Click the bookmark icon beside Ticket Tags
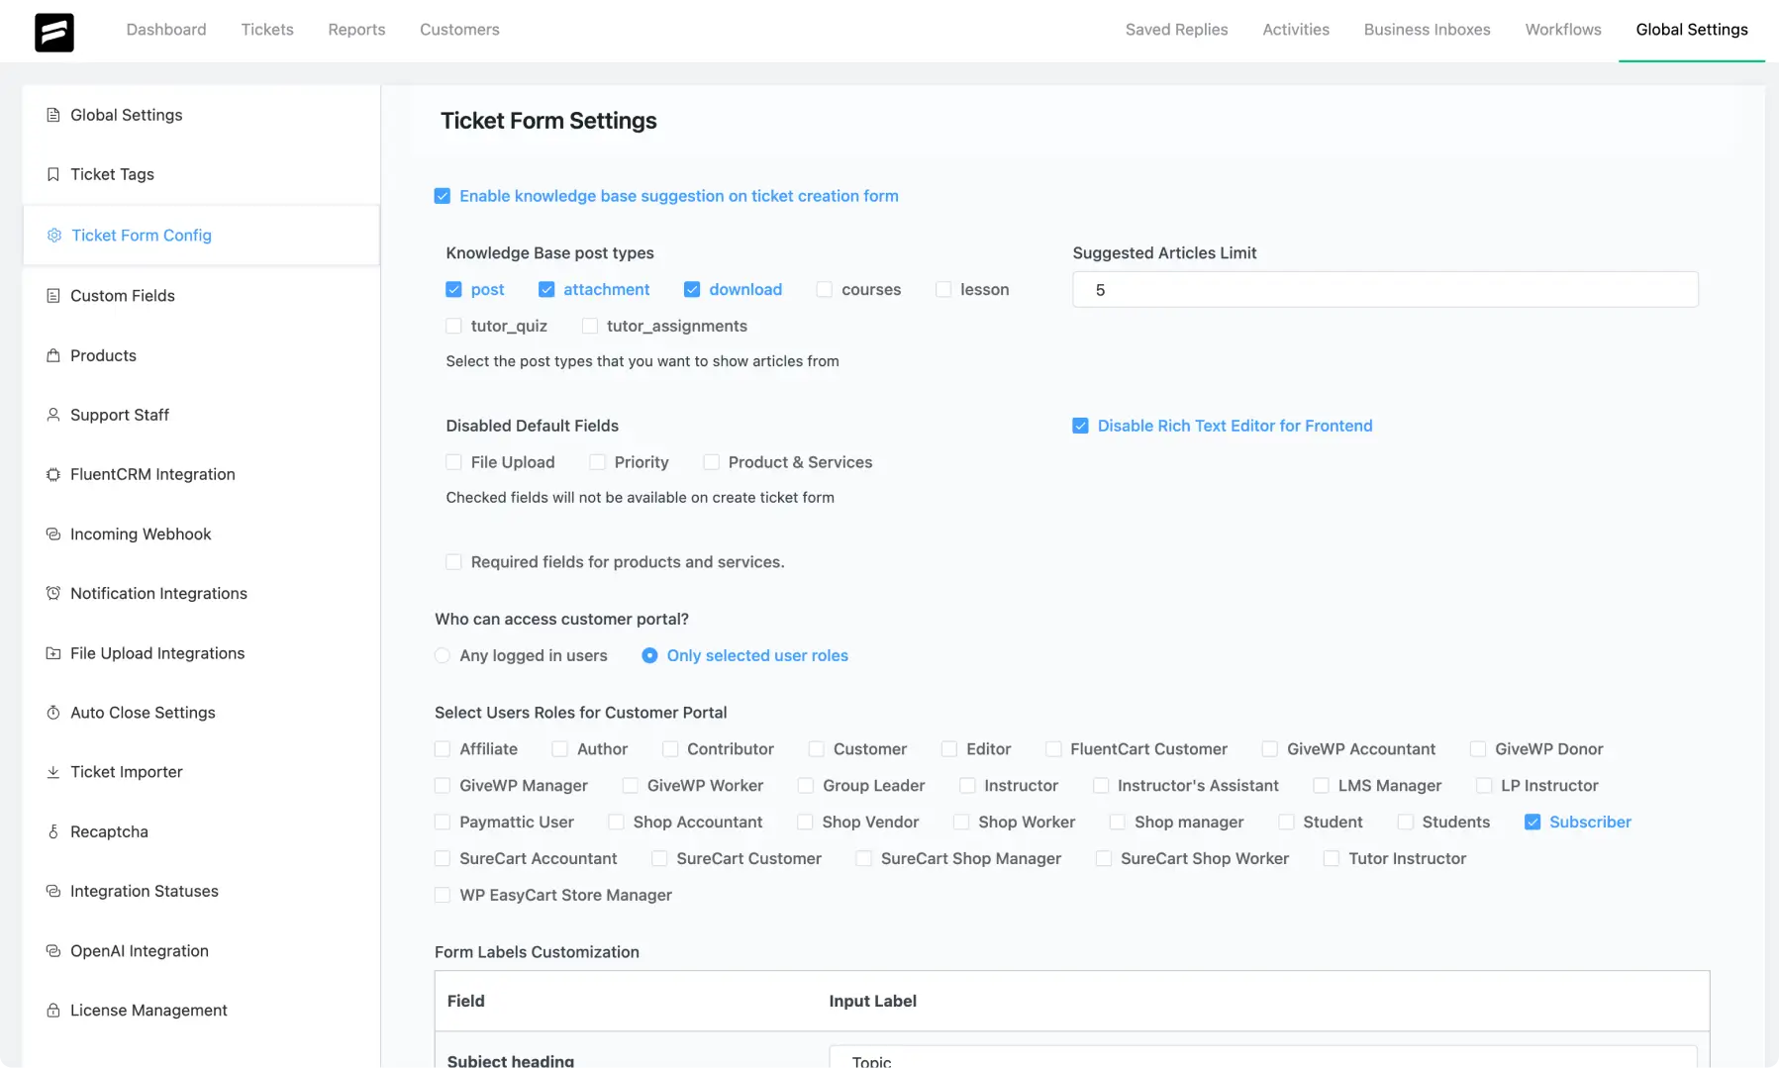1779x1068 pixels. [x=52, y=173]
